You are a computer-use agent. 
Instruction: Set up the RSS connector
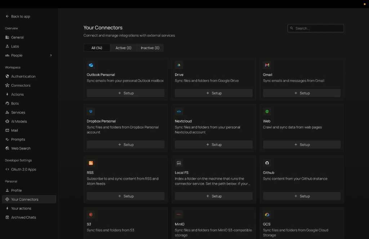point(125,196)
